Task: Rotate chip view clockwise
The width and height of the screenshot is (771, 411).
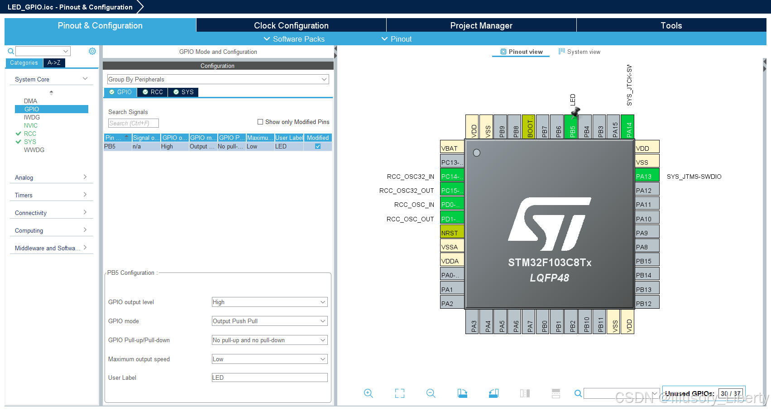Action: [x=462, y=393]
